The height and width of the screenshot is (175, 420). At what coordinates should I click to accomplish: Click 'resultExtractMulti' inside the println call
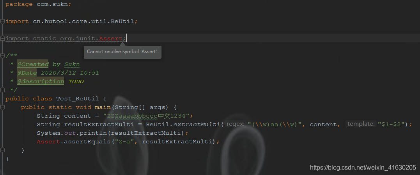(x=145, y=133)
